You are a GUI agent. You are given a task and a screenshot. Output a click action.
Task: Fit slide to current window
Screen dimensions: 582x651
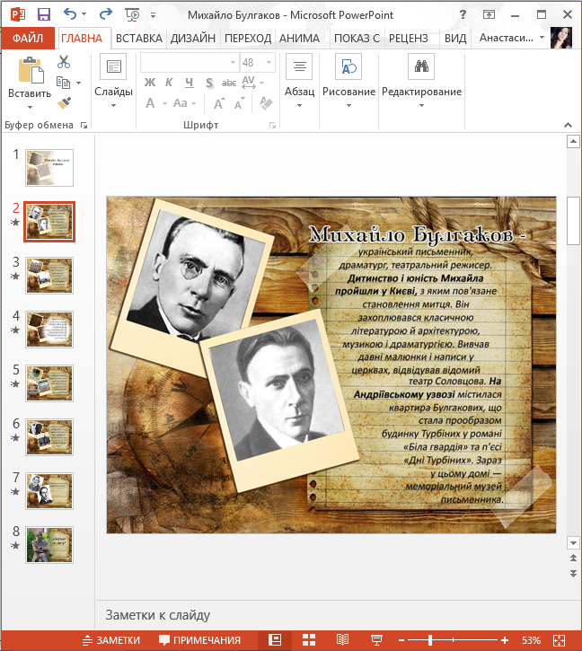pos(560,640)
